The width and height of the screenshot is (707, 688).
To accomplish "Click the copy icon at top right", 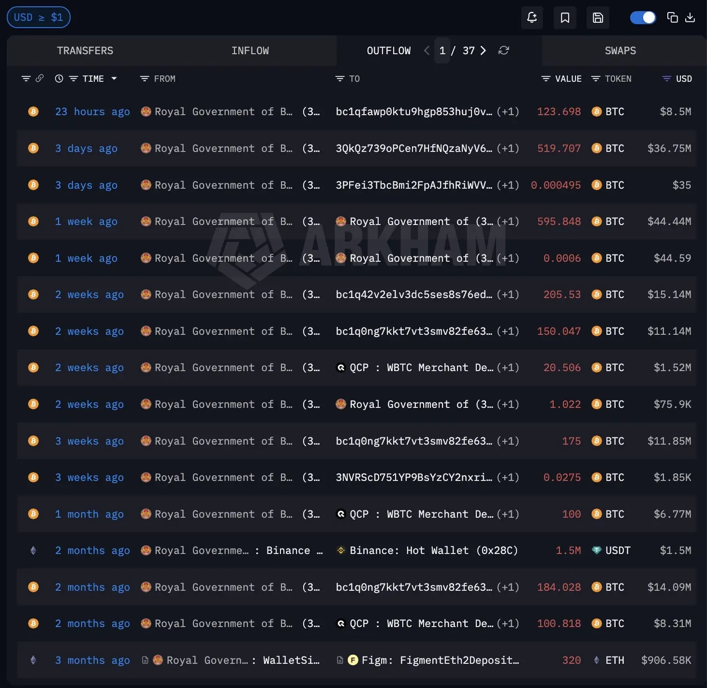I will click(672, 18).
